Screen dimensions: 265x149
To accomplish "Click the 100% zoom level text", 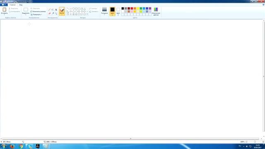I will tap(242, 142).
